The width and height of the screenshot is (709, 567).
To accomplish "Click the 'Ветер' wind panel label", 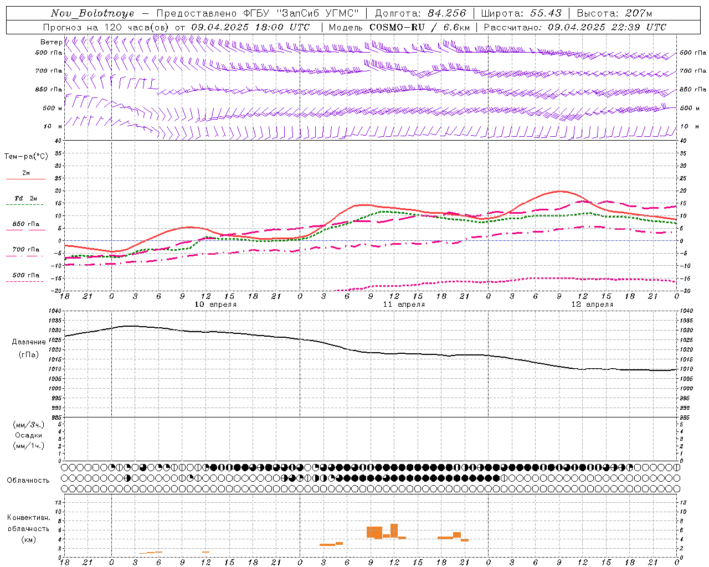I will point(51,42).
